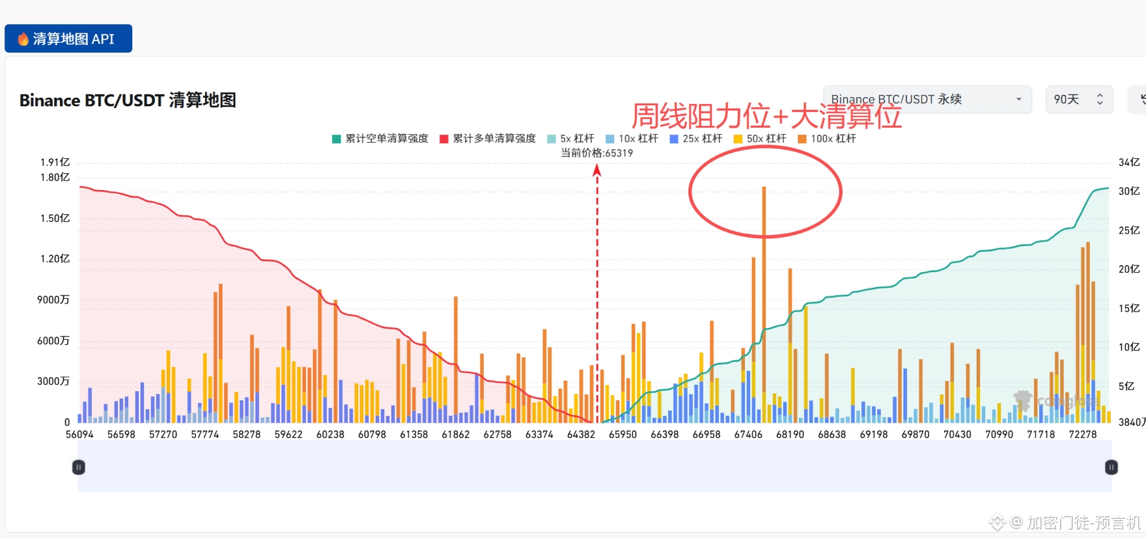1146x539 pixels.
Task: Click the 1.50亿 left axis label
Action: 55,218
